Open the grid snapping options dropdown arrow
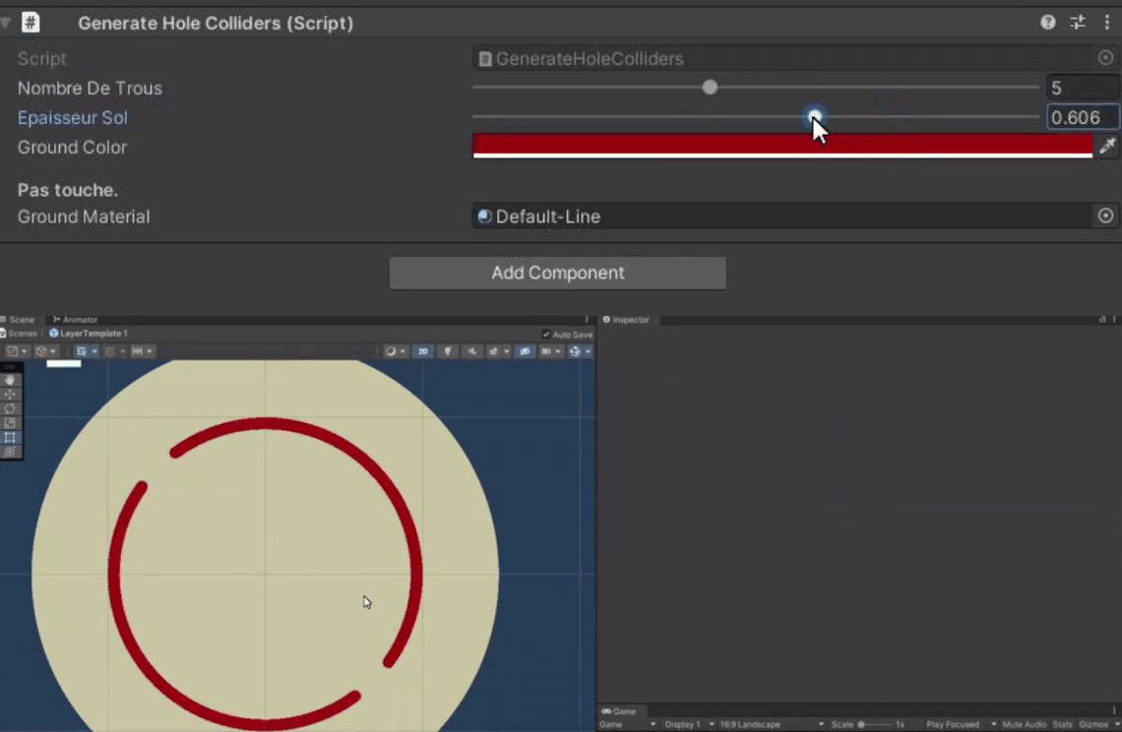 click(94, 351)
